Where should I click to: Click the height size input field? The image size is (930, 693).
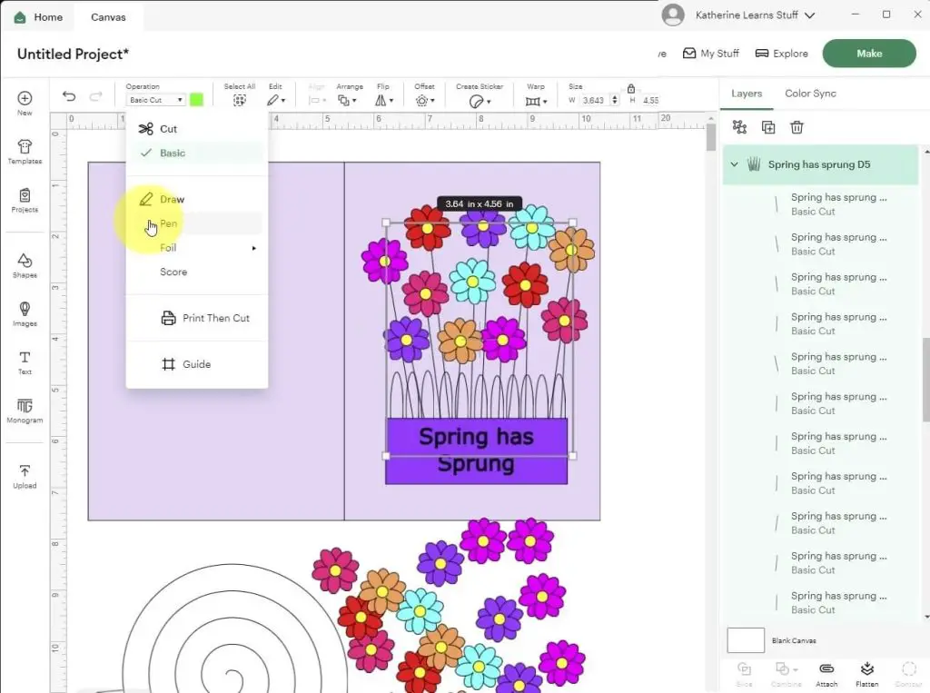(x=650, y=100)
